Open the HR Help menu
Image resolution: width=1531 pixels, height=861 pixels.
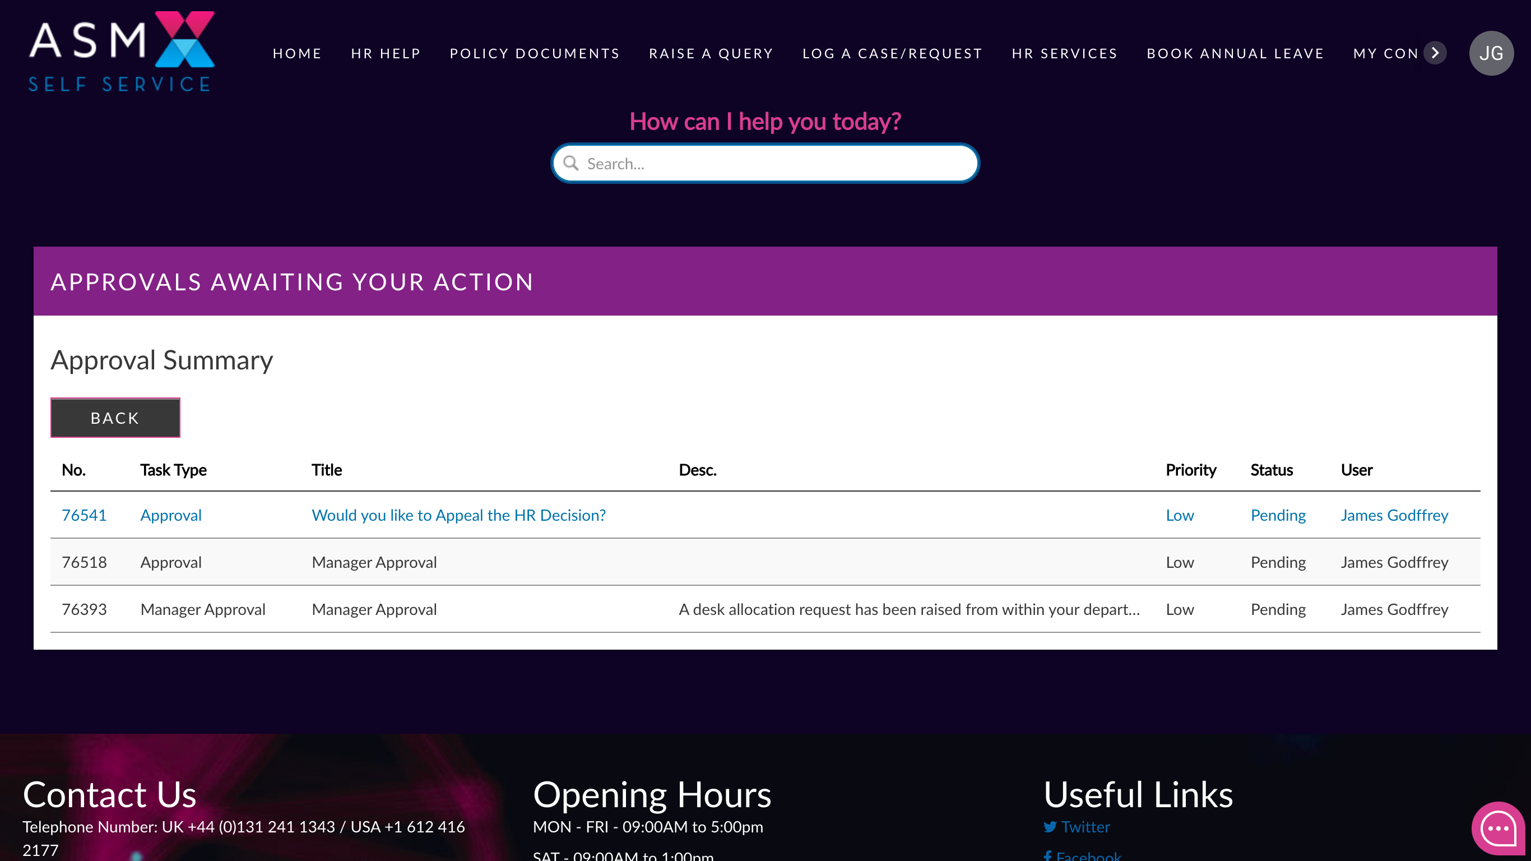(x=386, y=53)
